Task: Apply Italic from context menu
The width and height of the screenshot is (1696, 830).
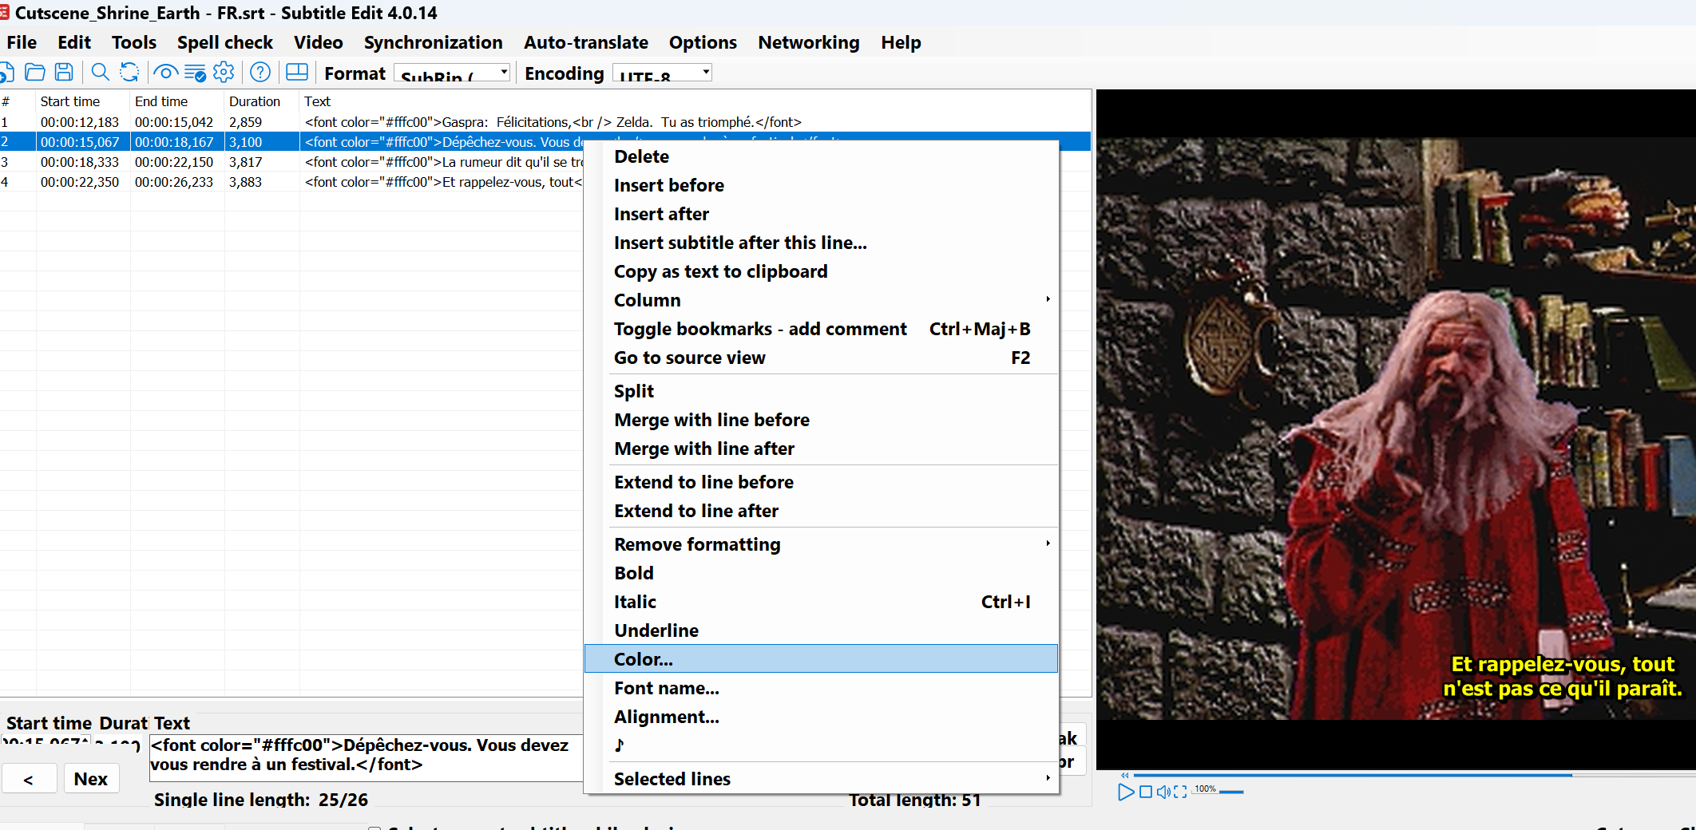Action: coord(821,602)
